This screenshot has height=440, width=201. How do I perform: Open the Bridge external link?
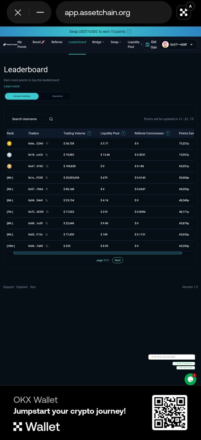[98, 42]
